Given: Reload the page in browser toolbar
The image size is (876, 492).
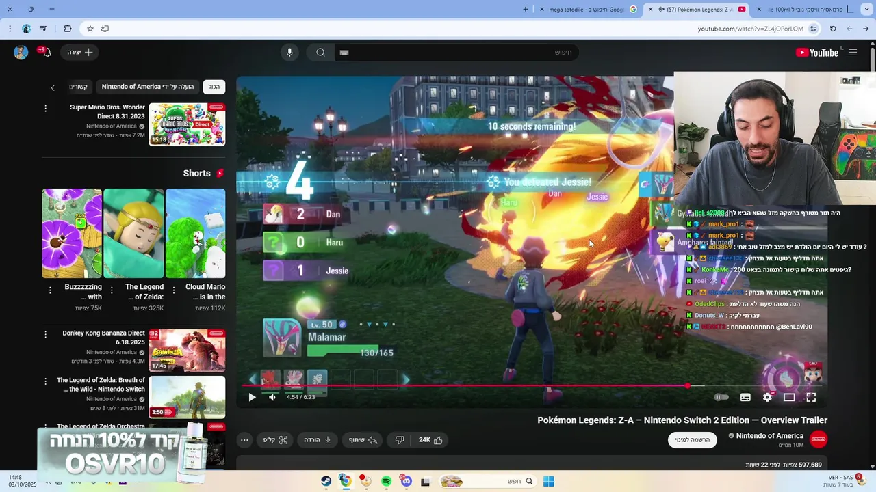Looking at the screenshot, I should click(x=833, y=29).
